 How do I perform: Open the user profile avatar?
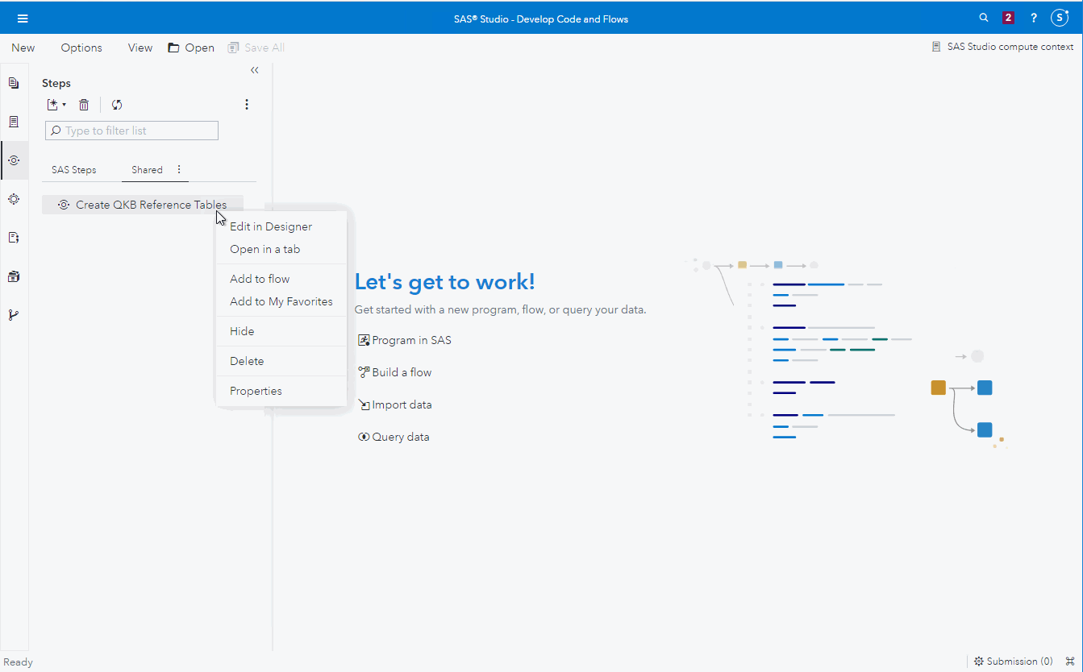1060,18
